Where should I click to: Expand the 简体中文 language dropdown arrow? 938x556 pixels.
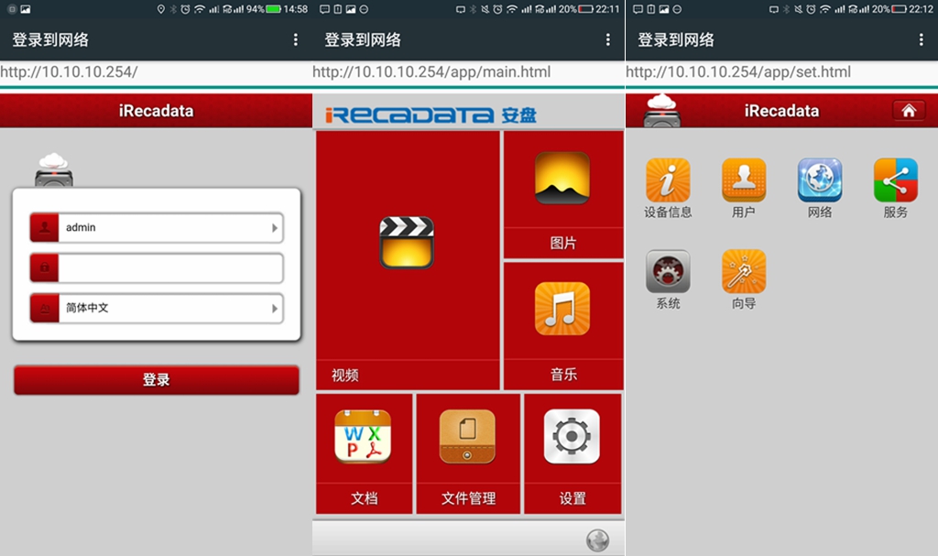click(x=275, y=308)
